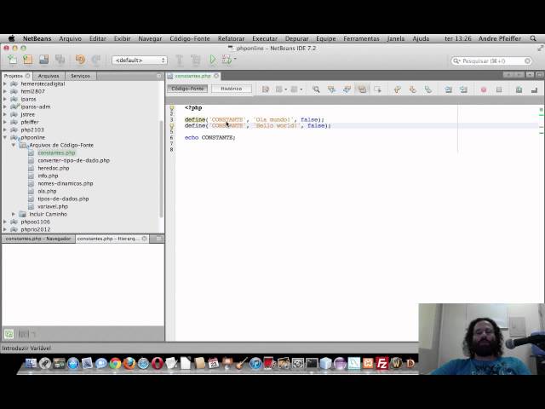Select tipos-de-dados.php in project tree
545x409 pixels.
click(x=63, y=199)
